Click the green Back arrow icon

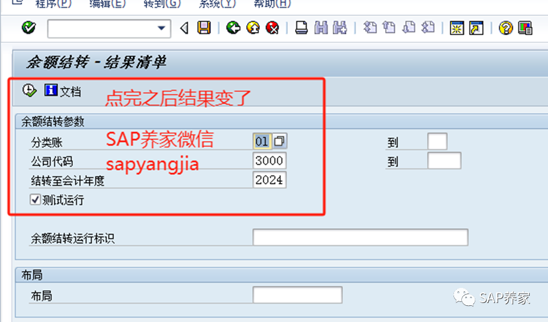pyautogui.click(x=233, y=27)
